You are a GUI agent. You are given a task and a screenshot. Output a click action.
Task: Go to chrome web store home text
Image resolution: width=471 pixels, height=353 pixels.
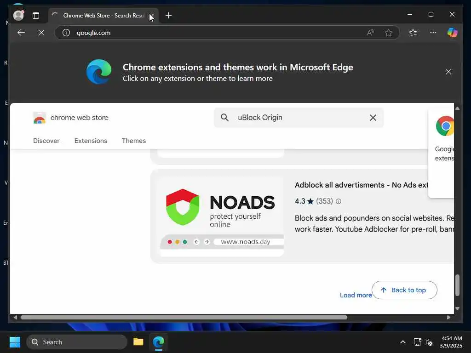tap(79, 118)
